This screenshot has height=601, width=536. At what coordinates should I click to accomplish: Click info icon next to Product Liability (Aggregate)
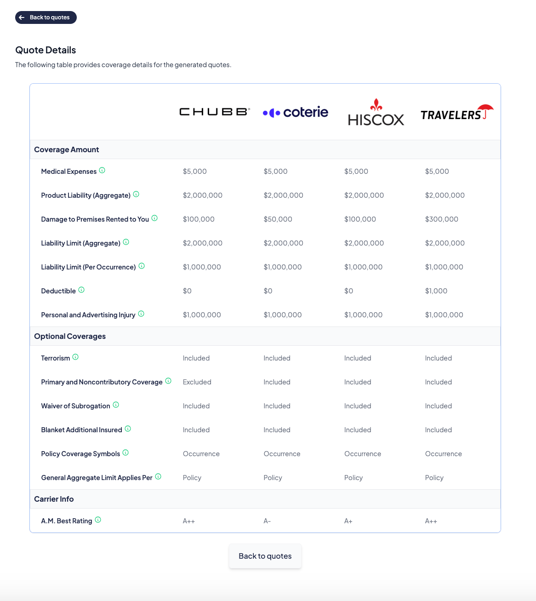click(136, 195)
